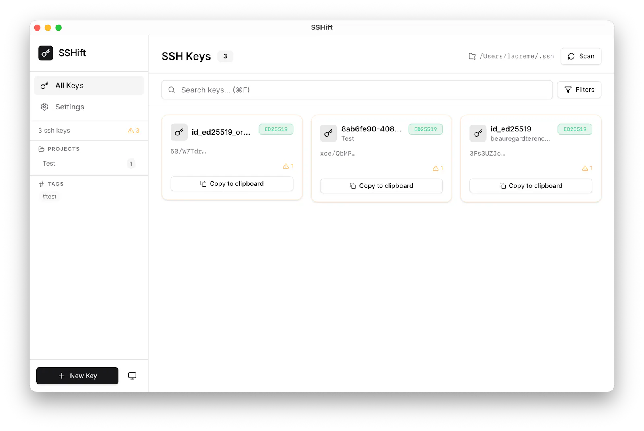
Task: Copy id_ed25519 key to clipboard
Action: click(x=531, y=186)
